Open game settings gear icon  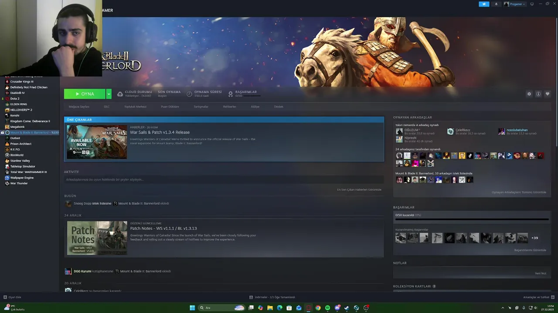point(529,94)
